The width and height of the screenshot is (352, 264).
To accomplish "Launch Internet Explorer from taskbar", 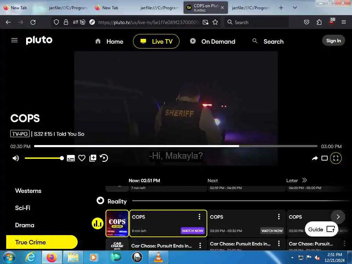I will (31, 257).
